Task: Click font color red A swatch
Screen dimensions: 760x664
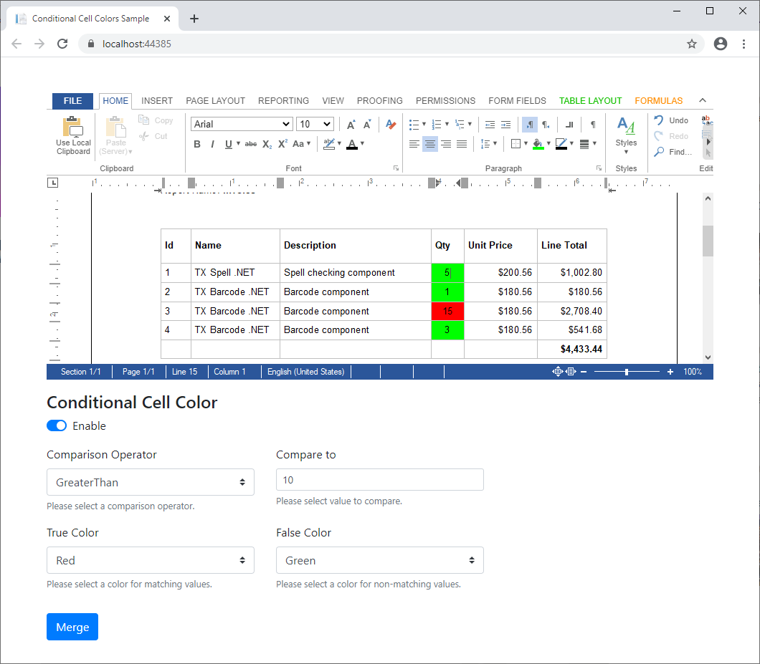Action: (352, 144)
